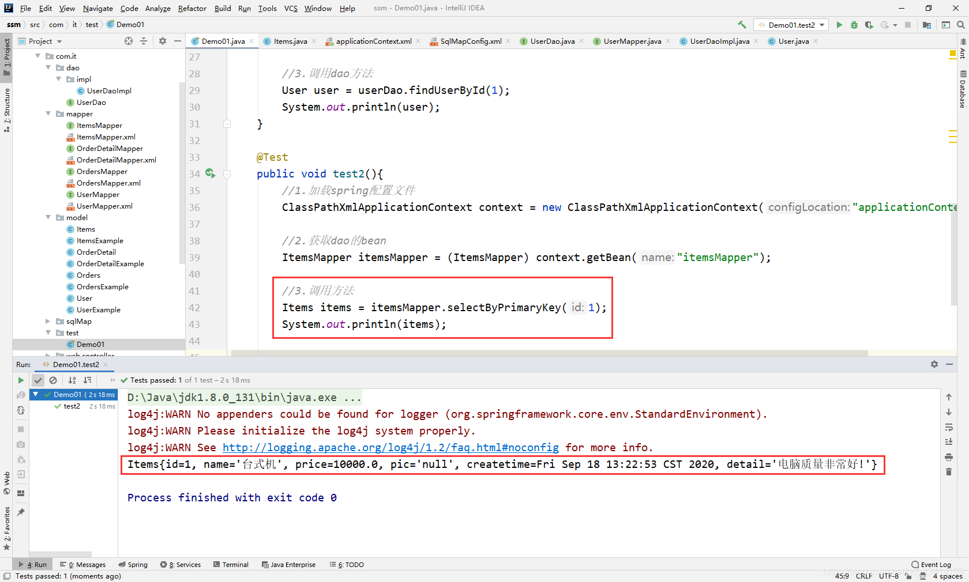Screen dimensions: 969x582
Task: Switch to applicationContext.xml tab
Action: (x=373, y=41)
